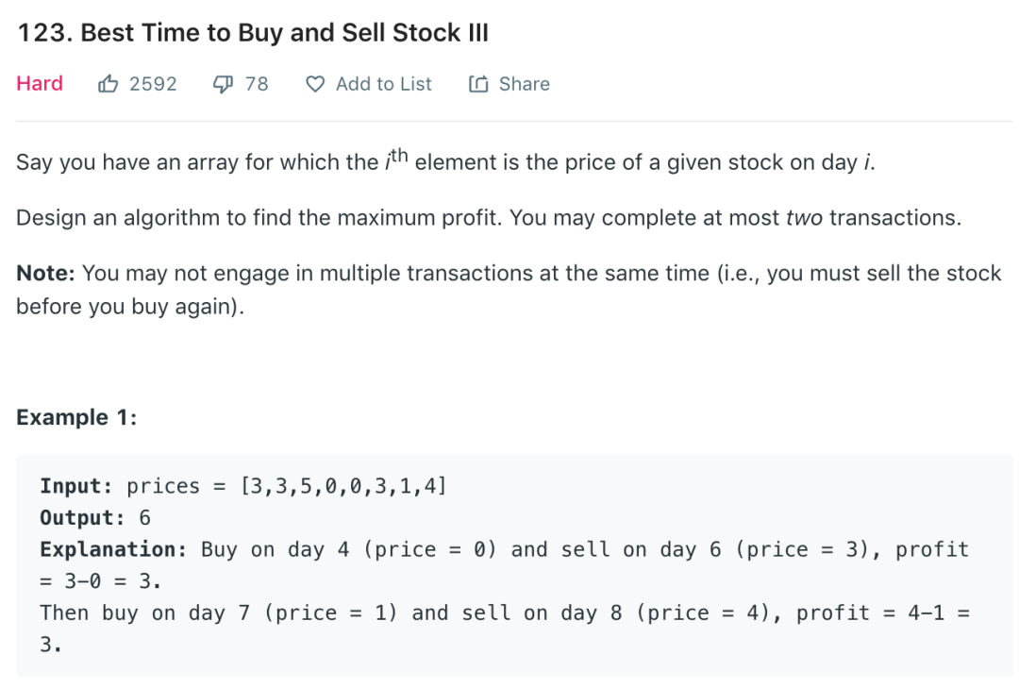1019x688 pixels.
Task: Click the Hard difficulty label
Action: point(40,84)
